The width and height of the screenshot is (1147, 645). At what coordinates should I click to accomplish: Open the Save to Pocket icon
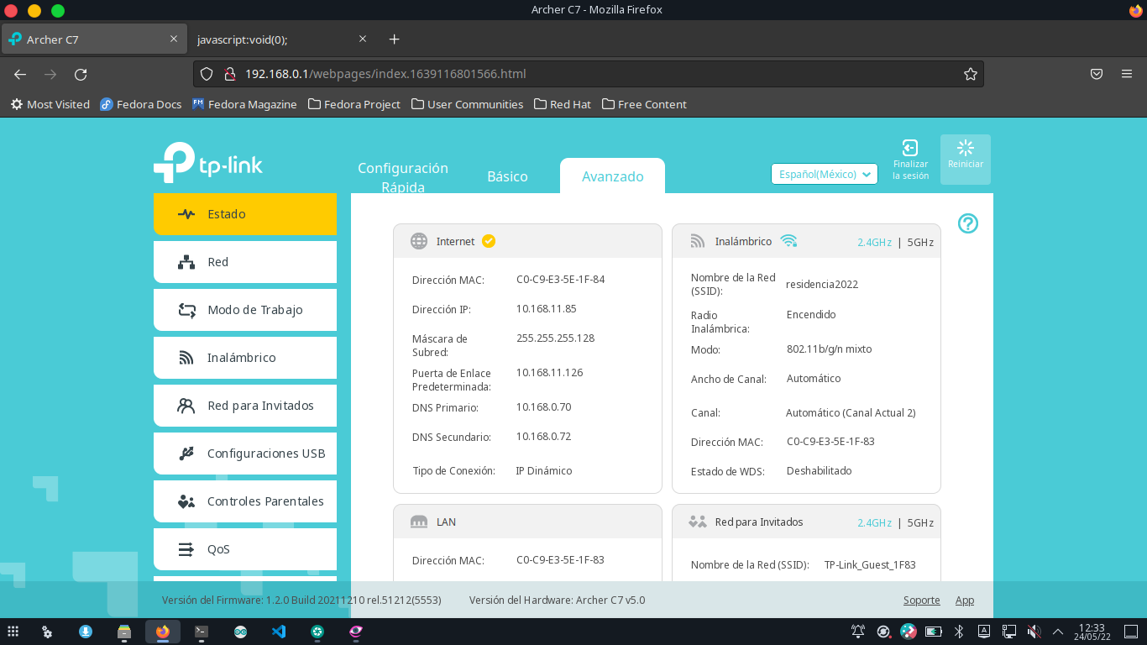1097,74
